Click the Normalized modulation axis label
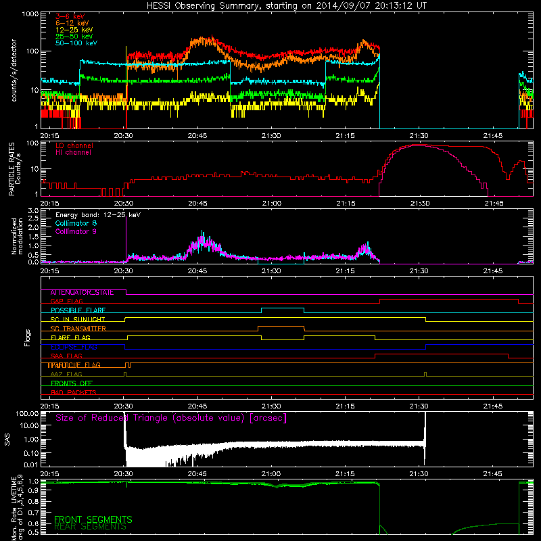The height and width of the screenshot is (541, 541). coord(18,236)
